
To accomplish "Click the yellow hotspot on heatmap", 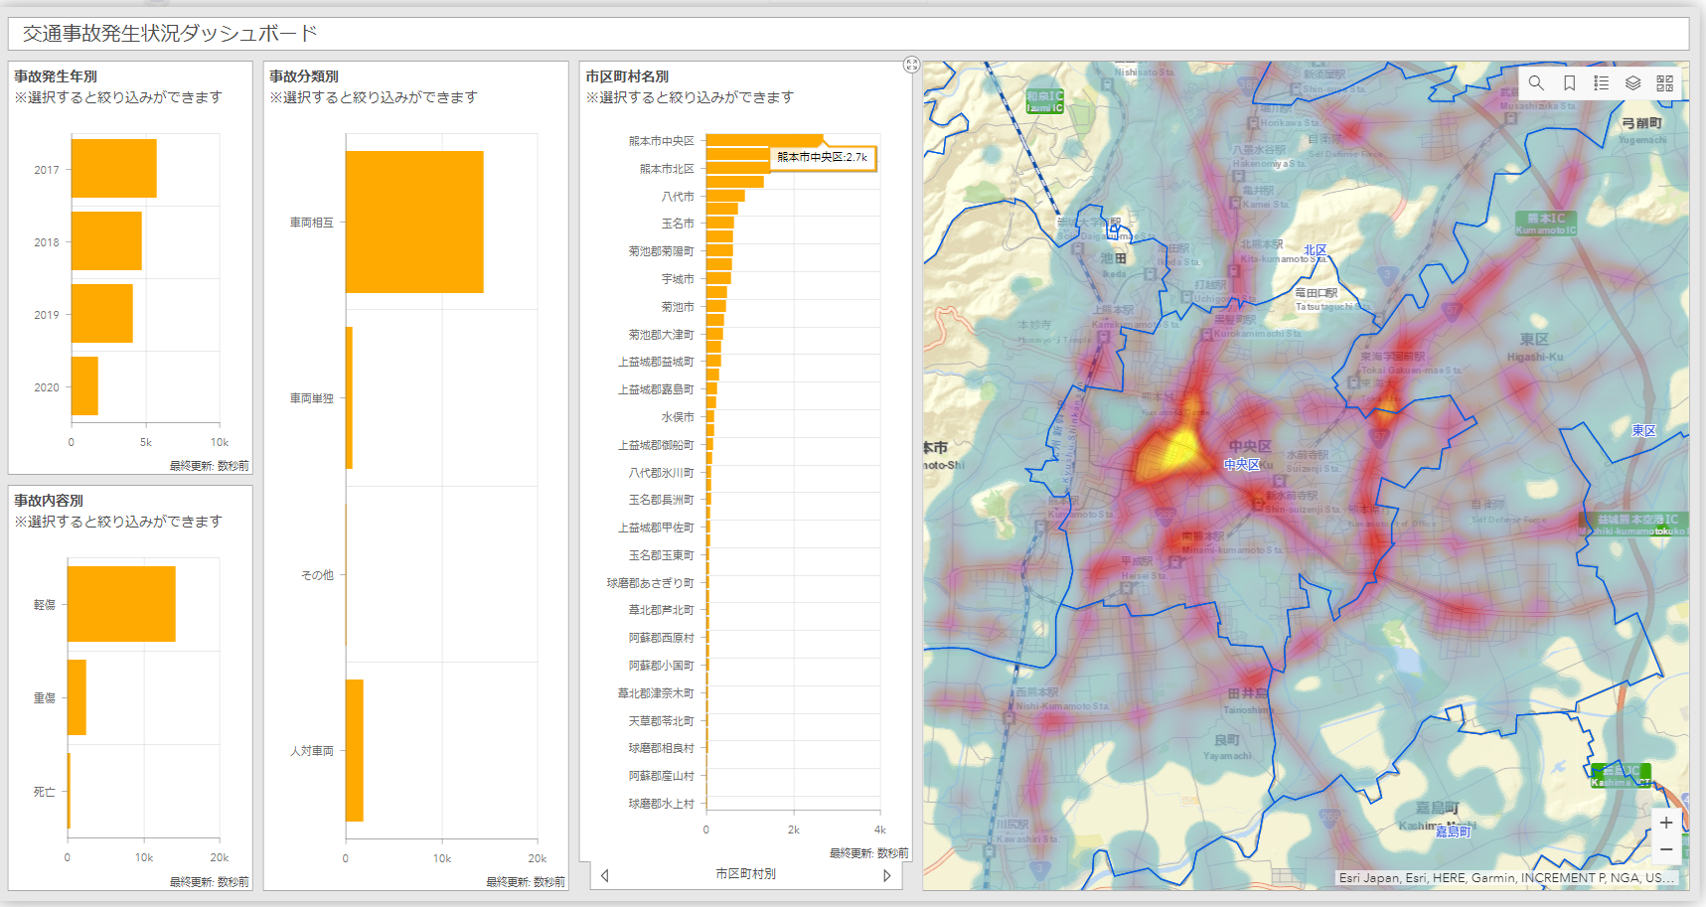I will 1172,453.
